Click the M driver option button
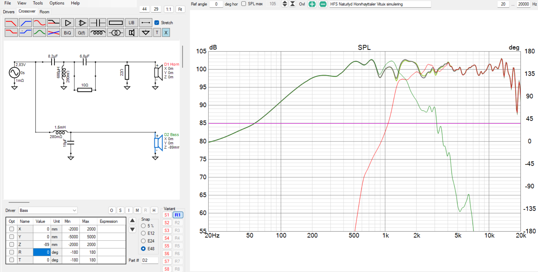 click(137, 210)
